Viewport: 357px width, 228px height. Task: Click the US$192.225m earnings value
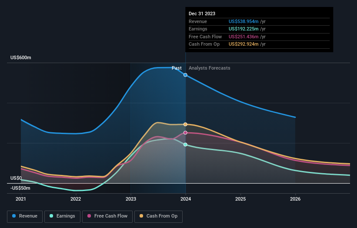coord(244,29)
